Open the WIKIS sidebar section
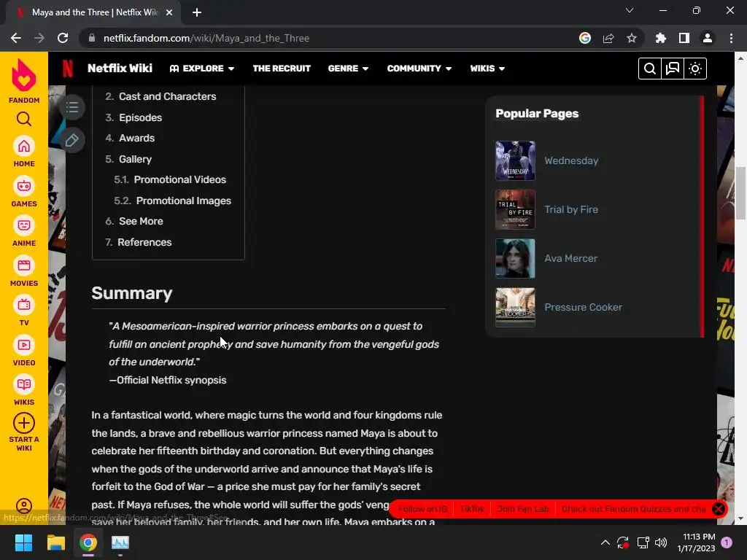The image size is (747, 560). tap(24, 391)
